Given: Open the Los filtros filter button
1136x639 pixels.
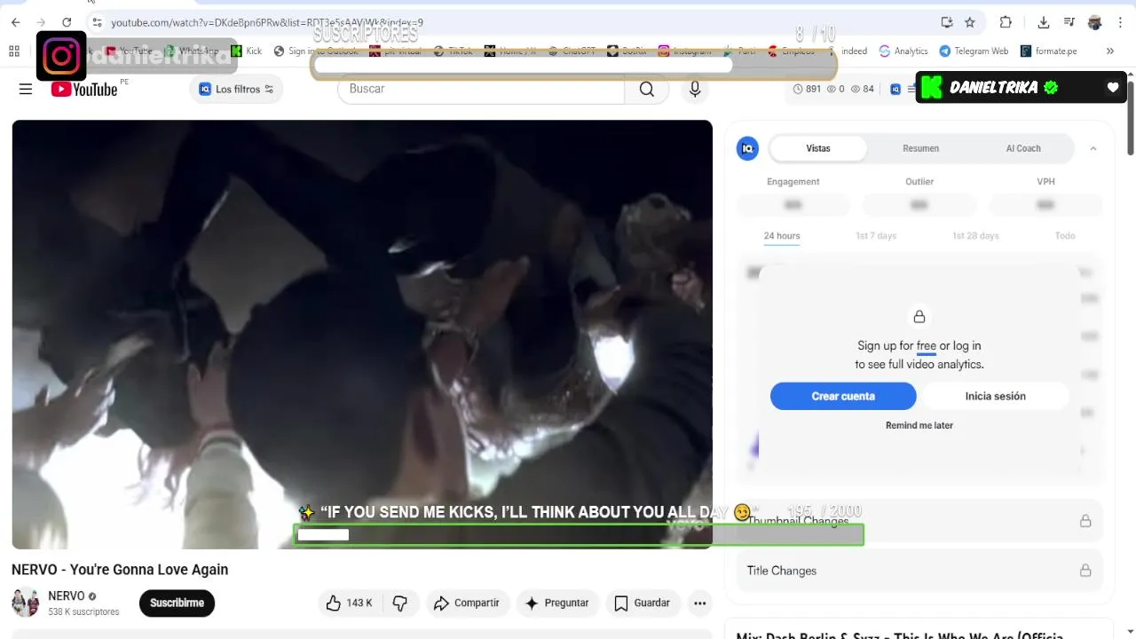Looking at the screenshot, I should coord(236,89).
